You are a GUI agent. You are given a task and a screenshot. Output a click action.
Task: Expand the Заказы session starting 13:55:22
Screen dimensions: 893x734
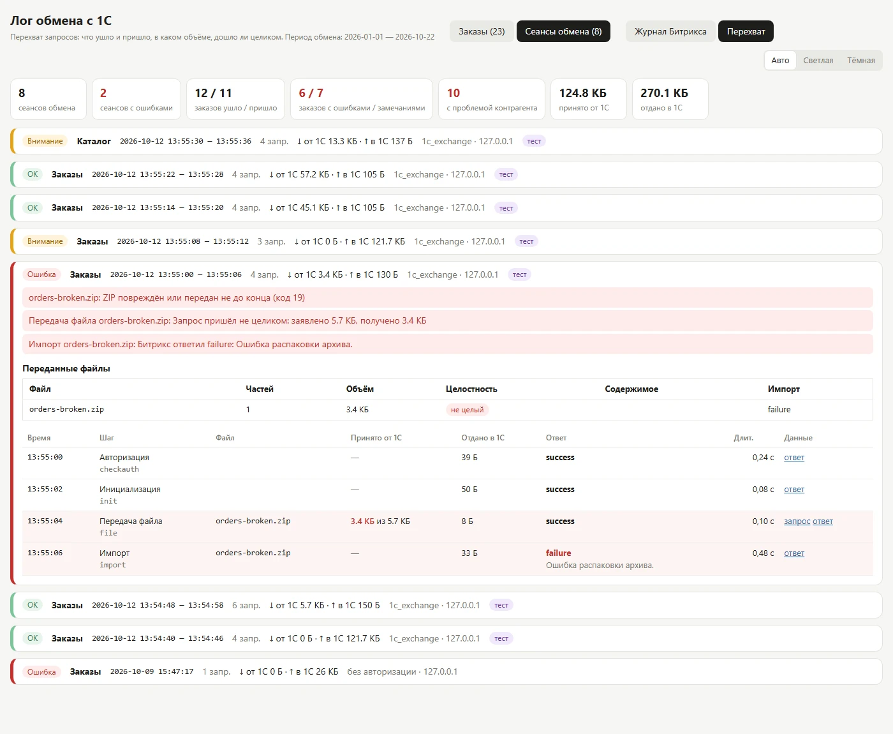[447, 174]
